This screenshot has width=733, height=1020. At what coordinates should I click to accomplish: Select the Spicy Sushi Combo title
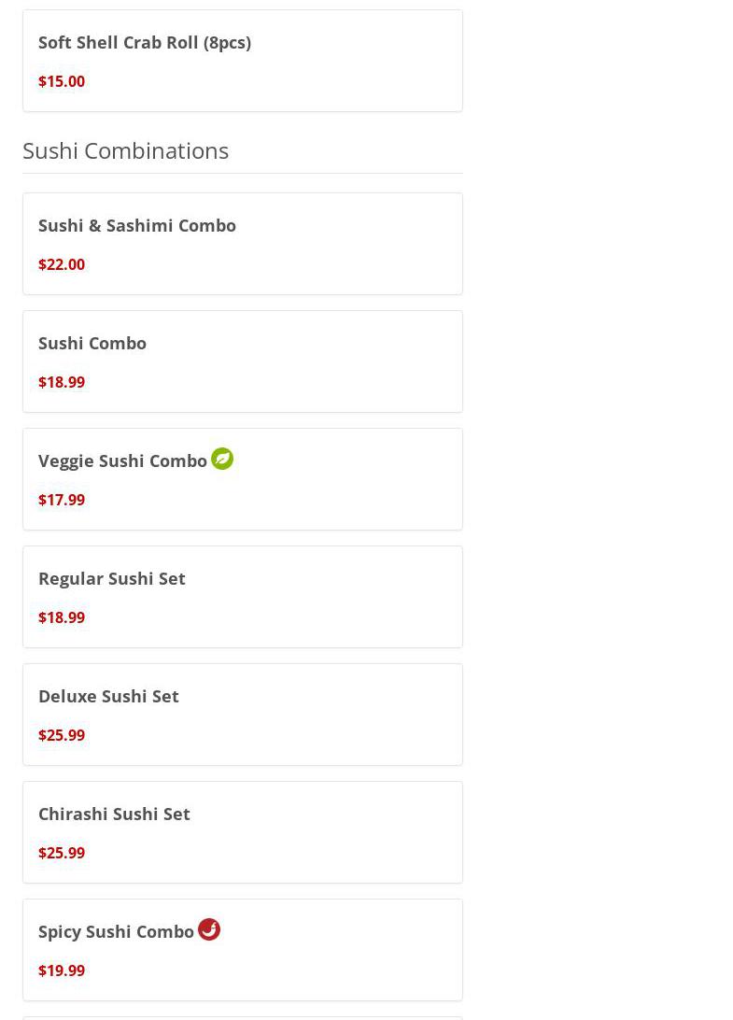116,932
